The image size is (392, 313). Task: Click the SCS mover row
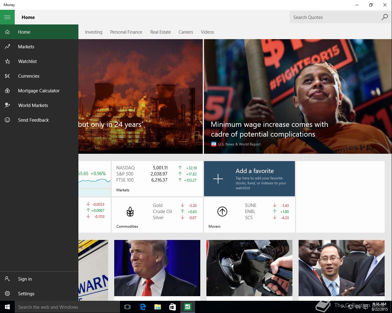point(267,217)
